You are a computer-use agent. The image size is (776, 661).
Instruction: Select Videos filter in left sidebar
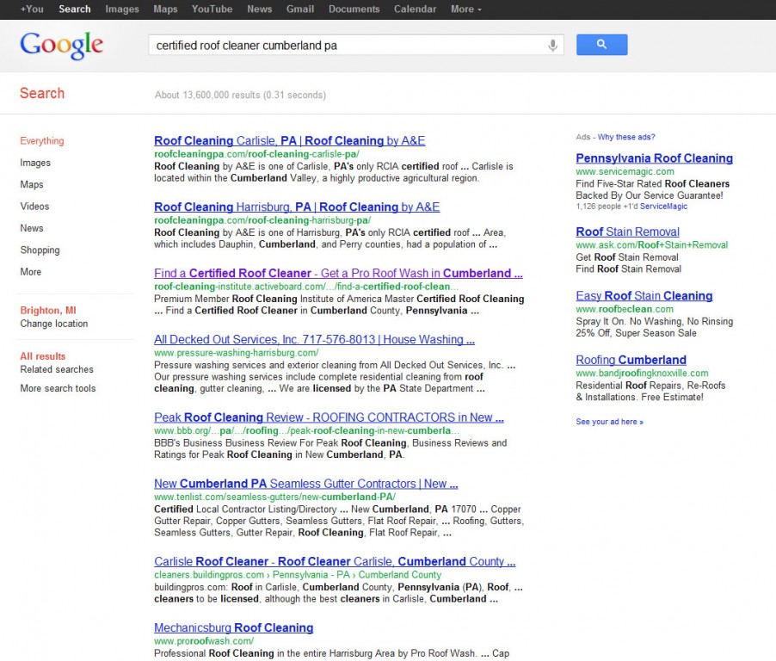34,207
